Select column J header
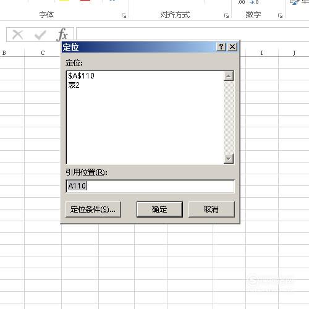 (294, 53)
